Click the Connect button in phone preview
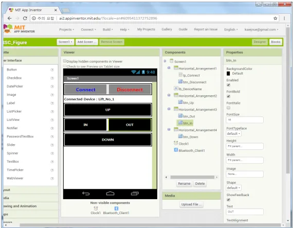The width and height of the screenshot is (293, 228). tap(85, 90)
